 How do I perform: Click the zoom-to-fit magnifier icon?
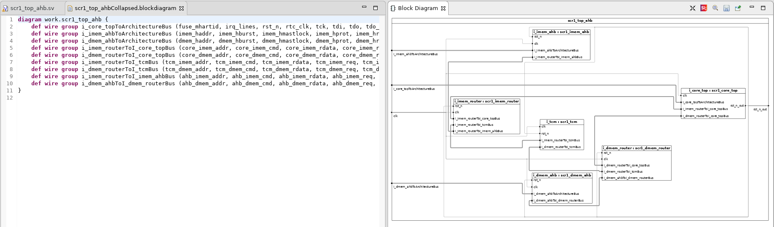pos(715,8)
